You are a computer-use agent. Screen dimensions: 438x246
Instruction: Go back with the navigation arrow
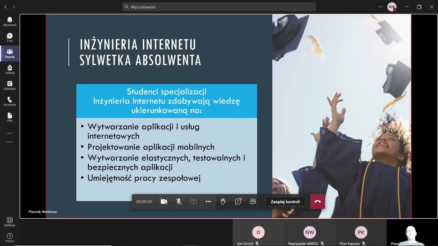coord(5,7)
